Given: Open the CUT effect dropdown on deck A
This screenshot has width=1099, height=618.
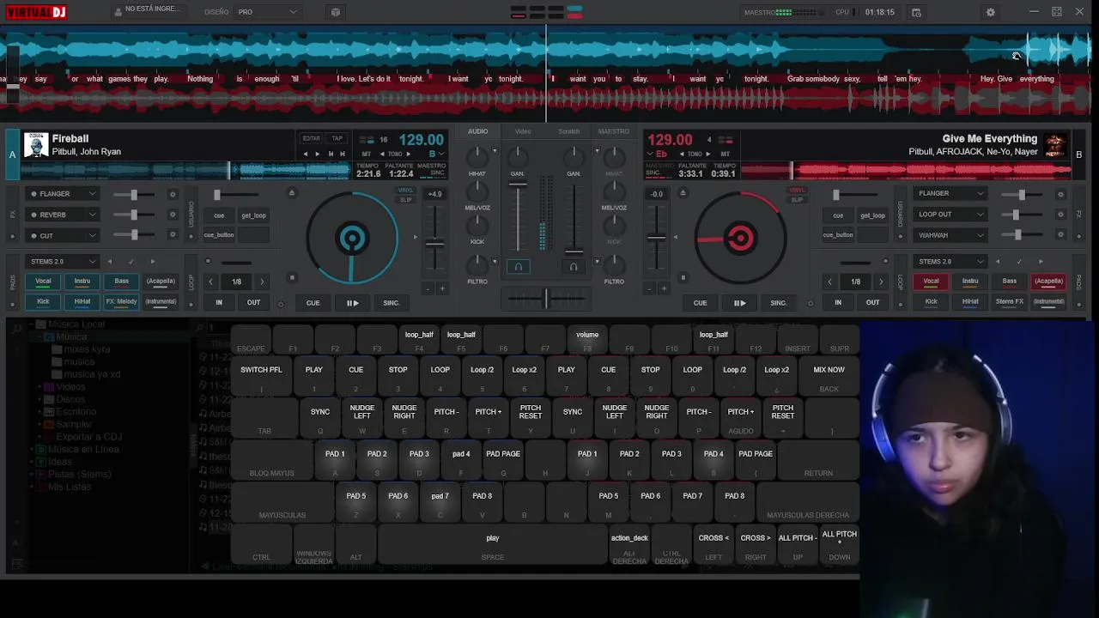Looking at the screenshot, I should [62, 235].
